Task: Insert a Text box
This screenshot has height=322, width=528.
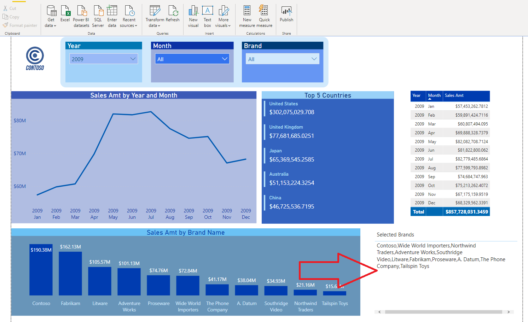Action: pos(207,16)
